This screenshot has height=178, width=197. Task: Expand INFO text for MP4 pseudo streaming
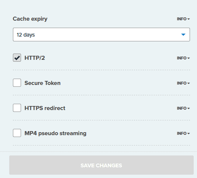pos(183,133)
